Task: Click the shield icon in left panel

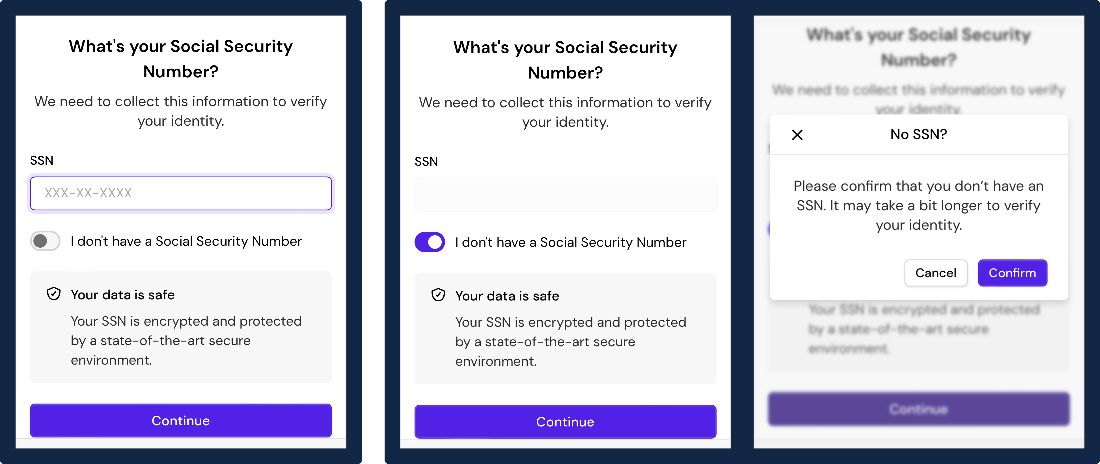Action: click(x=53, y=294)
